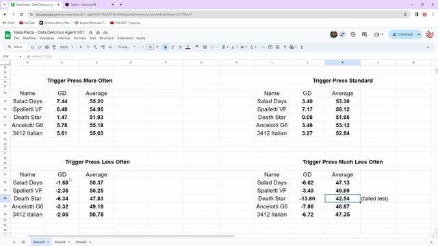Open the vertical align dropdown

[234, 47]
